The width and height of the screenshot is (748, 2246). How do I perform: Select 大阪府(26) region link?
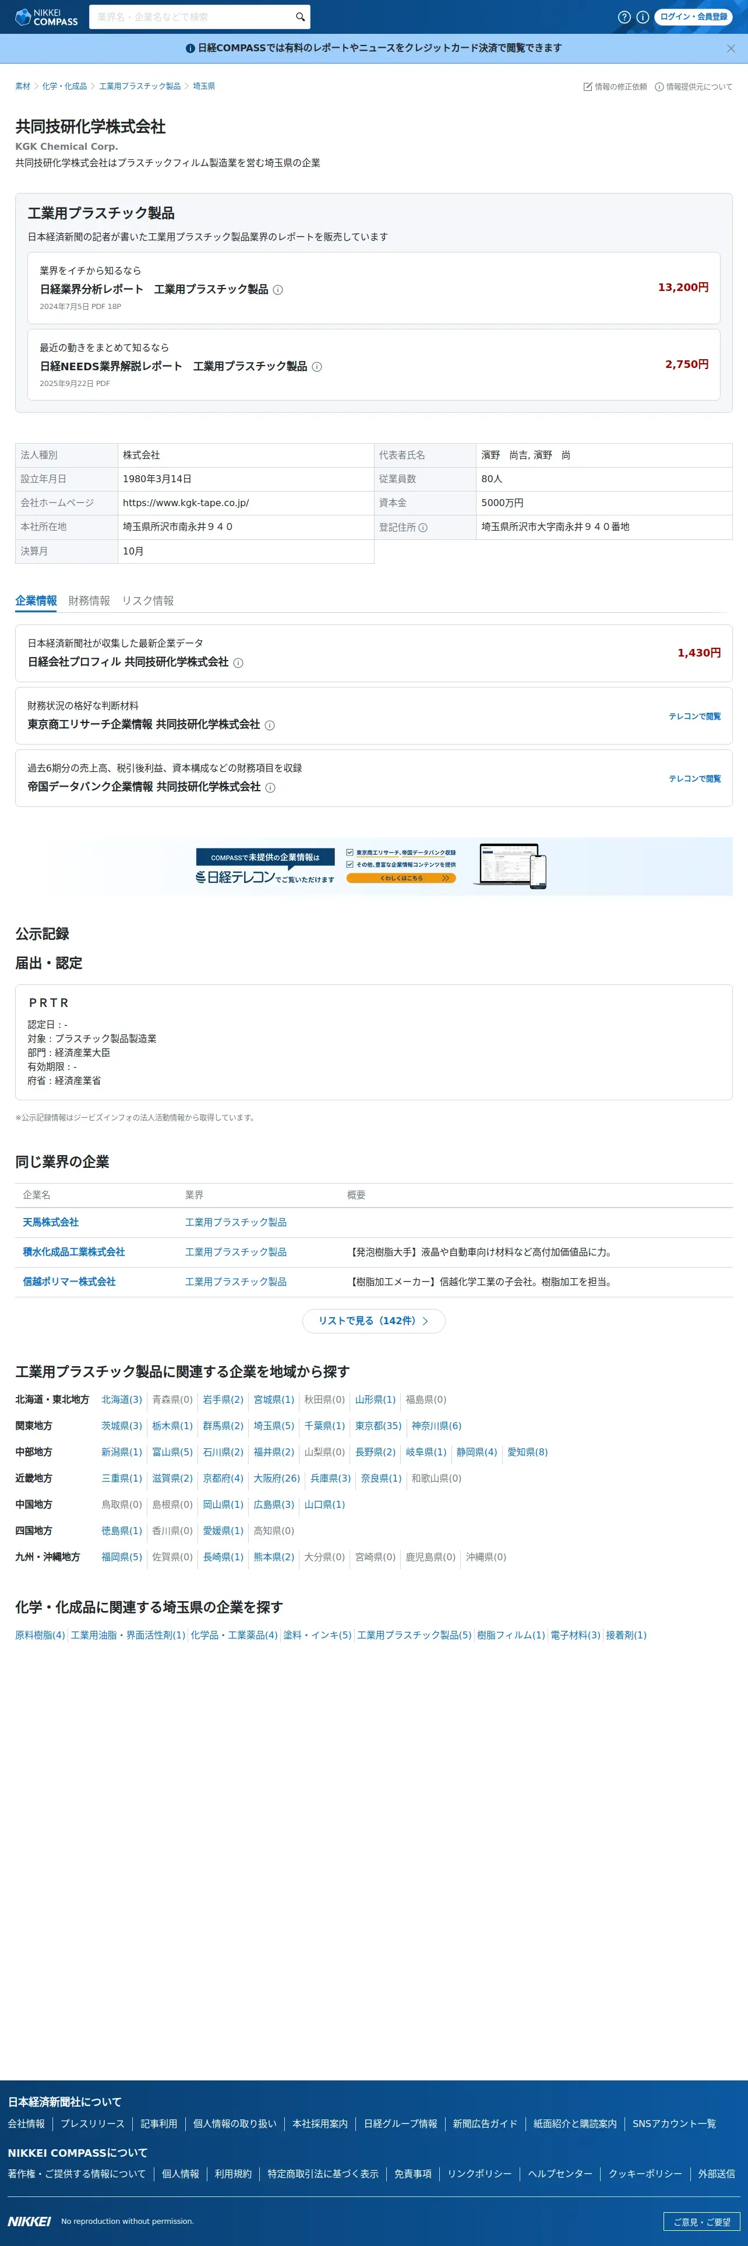click(x=277, y=1478)
